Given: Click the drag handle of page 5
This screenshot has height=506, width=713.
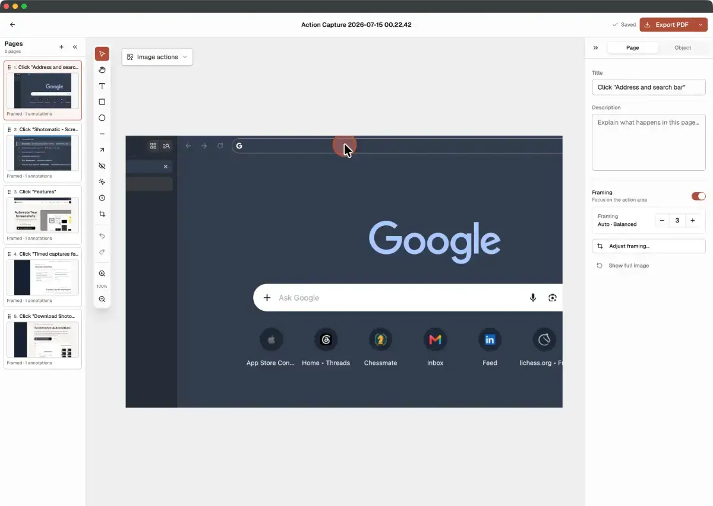Looking at the screenshot, I should click(9, 316).
